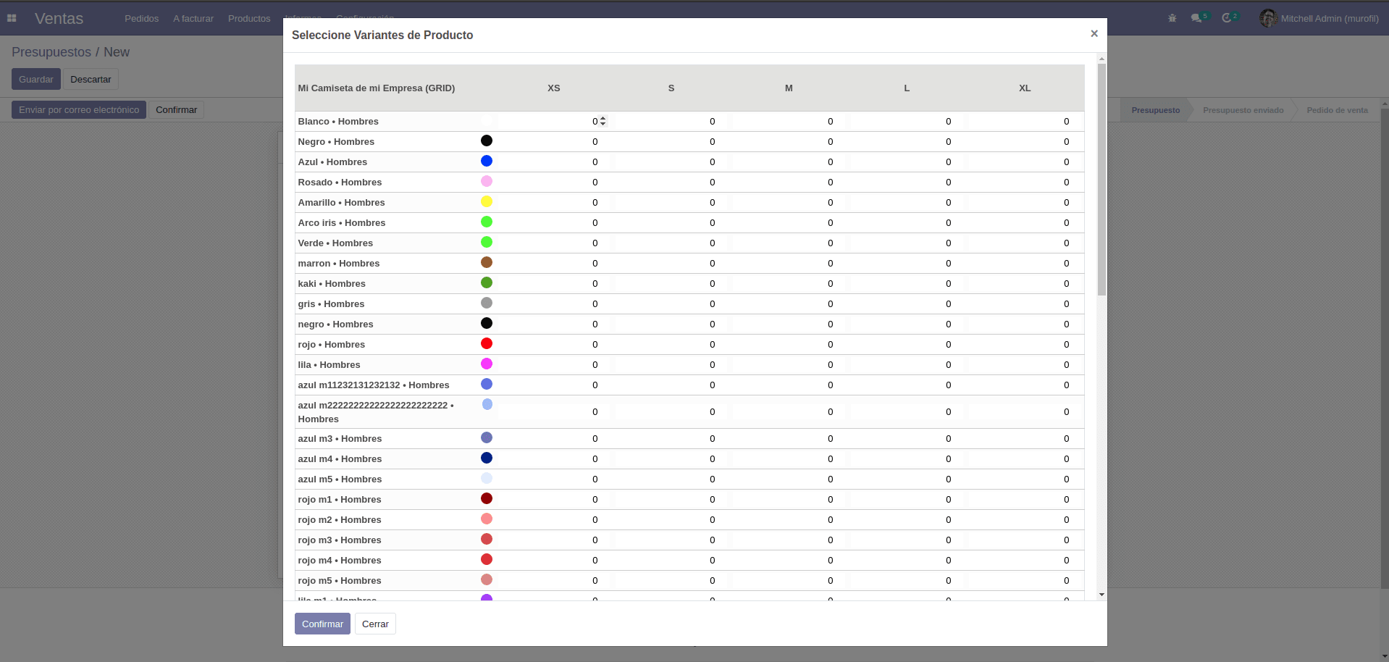Click the Guardar button

[x=36, y=79]
